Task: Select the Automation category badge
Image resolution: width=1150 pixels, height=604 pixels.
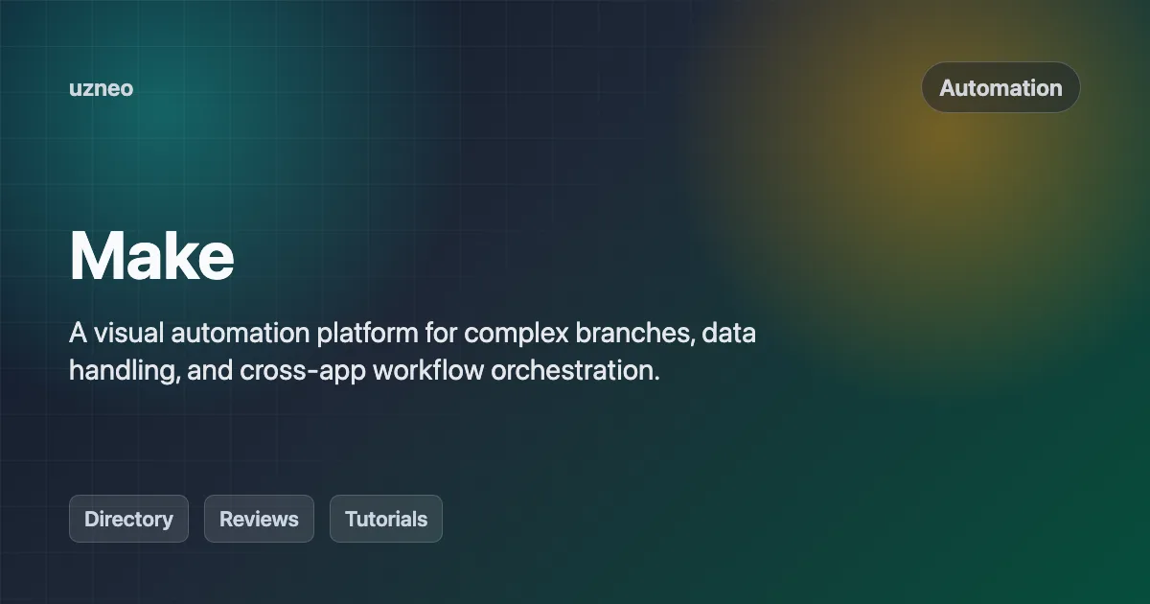Action: pyautogui.click(x=1000, y=88)
